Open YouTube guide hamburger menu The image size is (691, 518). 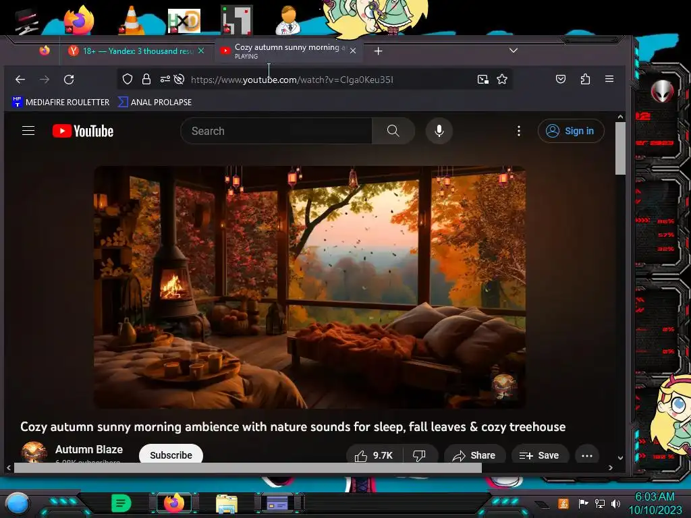[x=28, y=131]
